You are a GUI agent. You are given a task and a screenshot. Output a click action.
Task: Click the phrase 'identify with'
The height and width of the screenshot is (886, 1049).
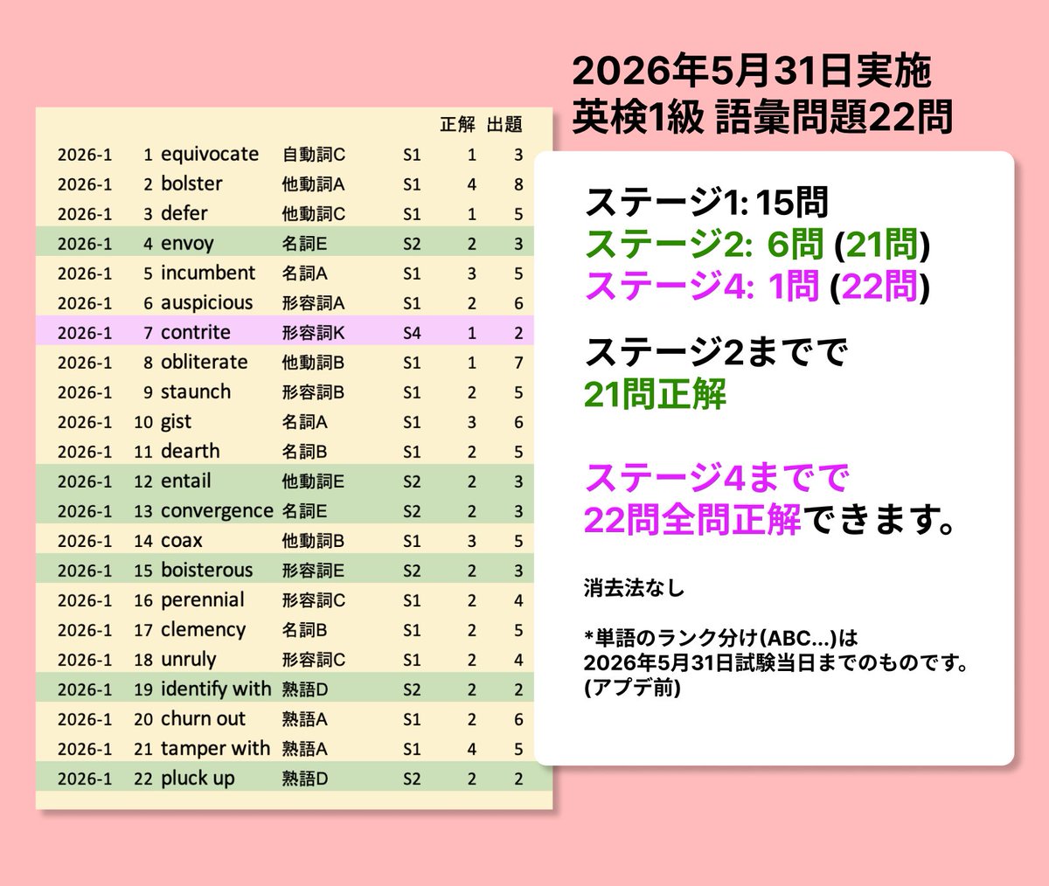coord(216,690)
